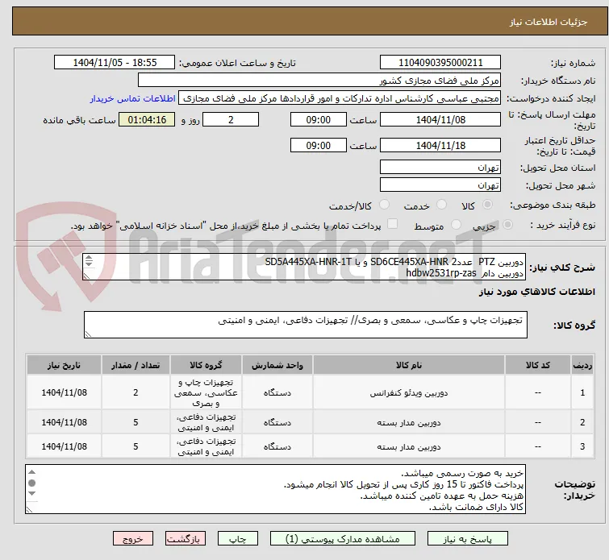The width and height of the screenshot is (609, 560).
Task: Click the تعداد / مقدار column header
Action: point(136,365)
